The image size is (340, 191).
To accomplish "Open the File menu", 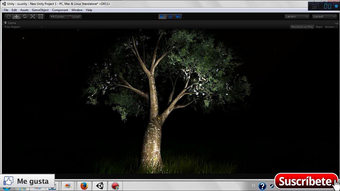I will (6, 10).
